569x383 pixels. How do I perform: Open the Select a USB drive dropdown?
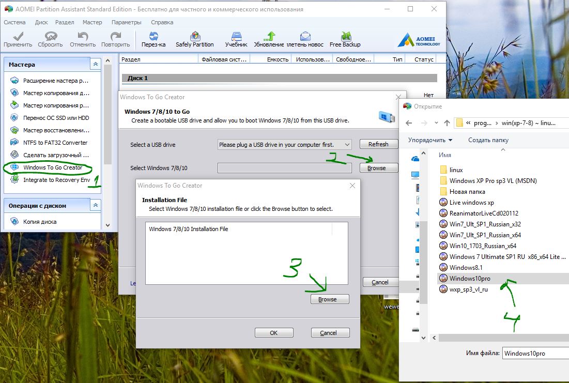(284, 145)
